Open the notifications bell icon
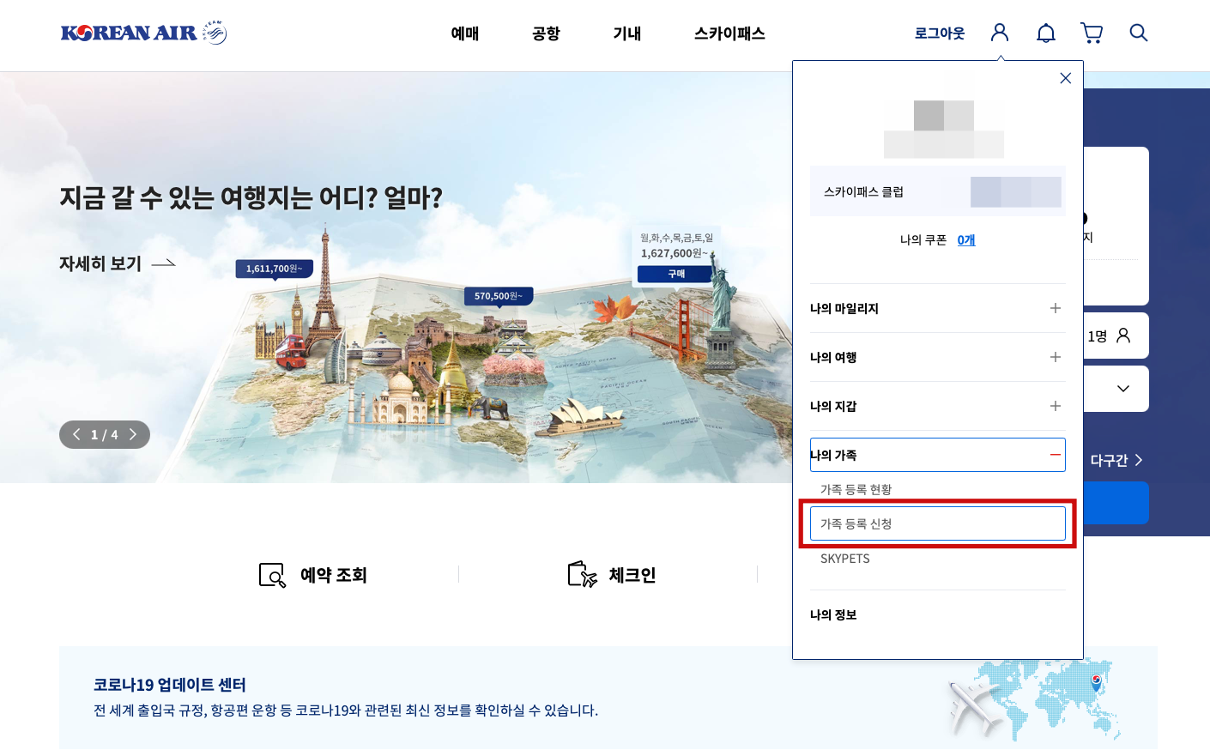Screen dimensions: 1210x750 click(x=1045, y=33)
